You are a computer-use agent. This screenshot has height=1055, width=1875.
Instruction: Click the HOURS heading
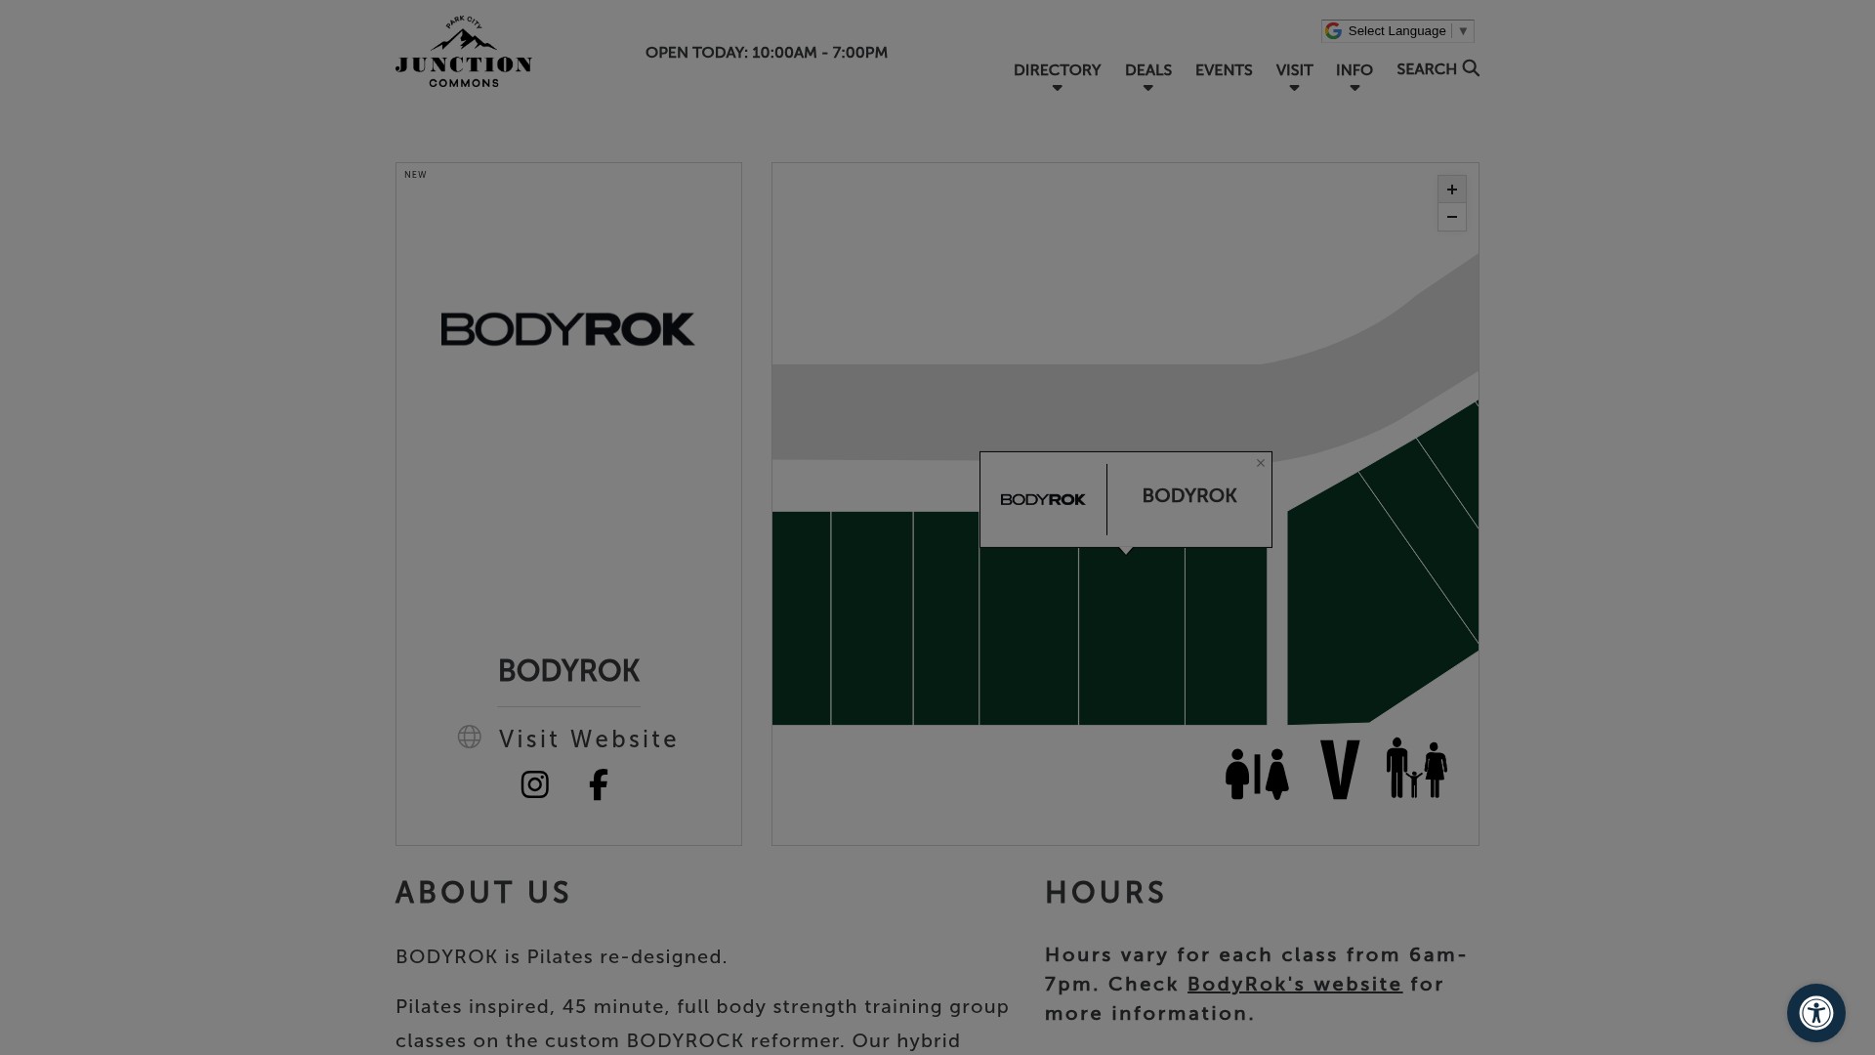coord(1105,893)
